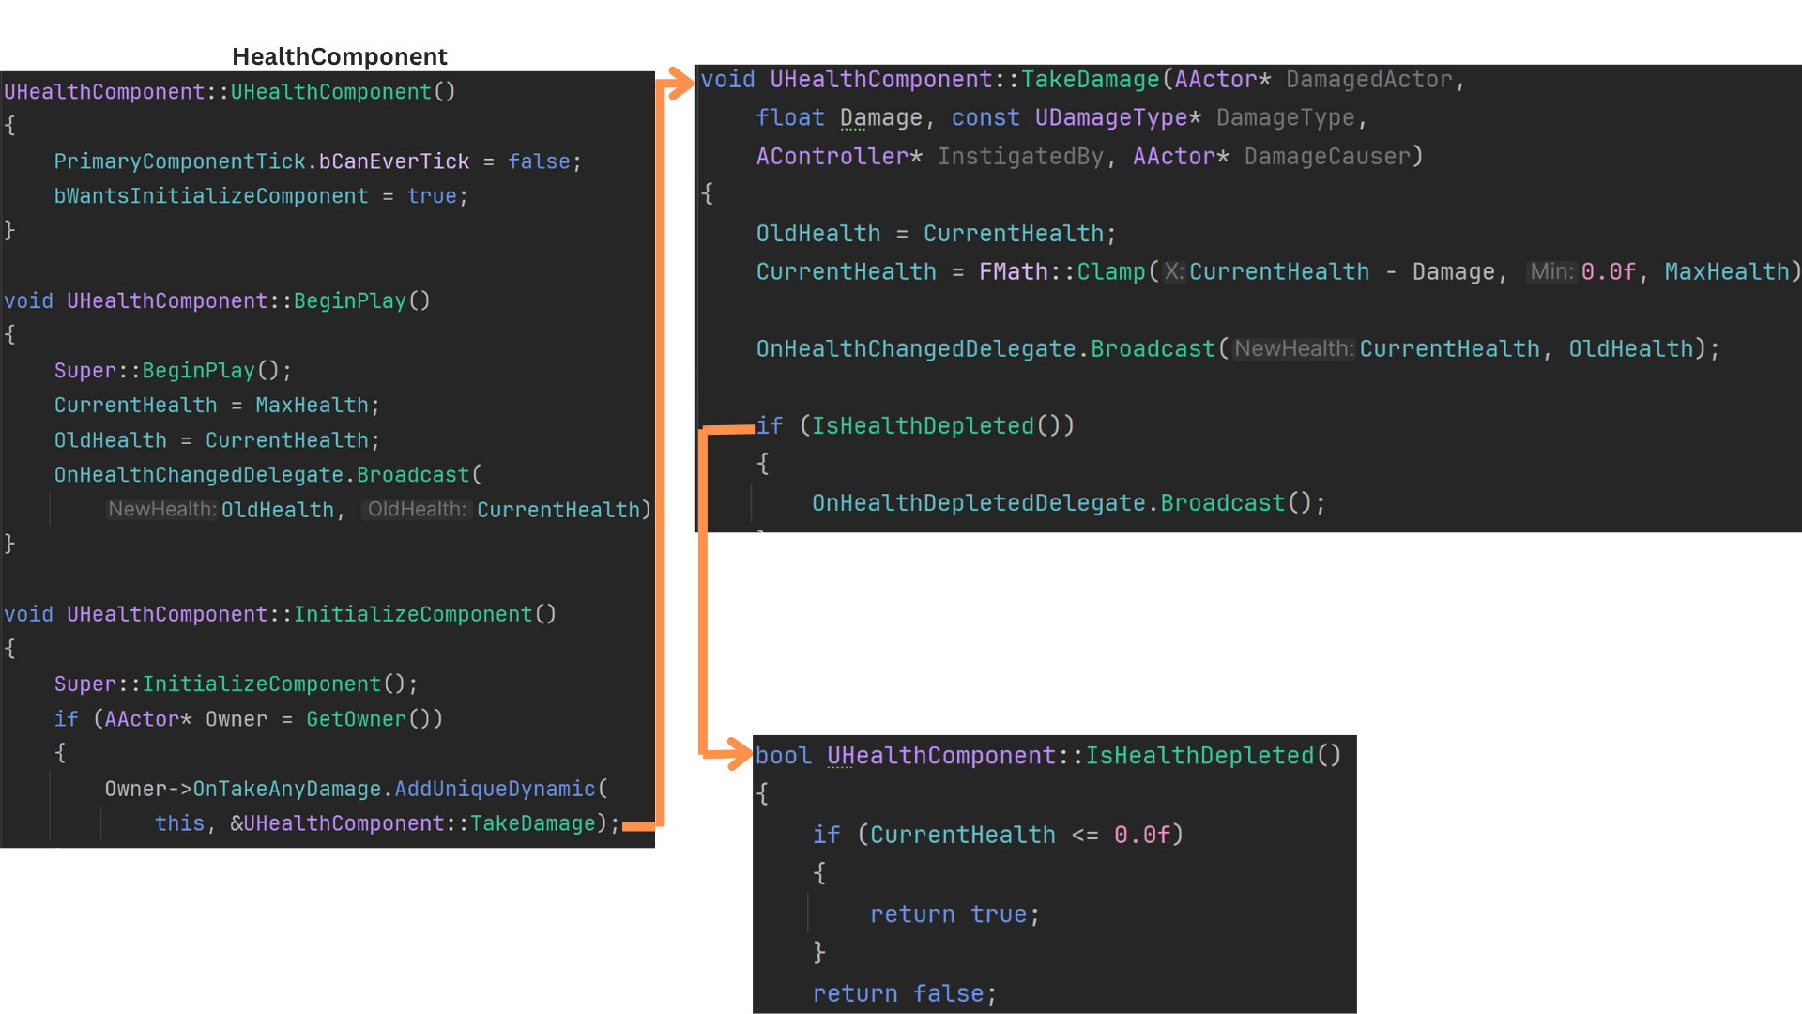Click bCanEverTick in the constructor
The width and height of the screenshot is (1802, 1014).
point(393,161)
